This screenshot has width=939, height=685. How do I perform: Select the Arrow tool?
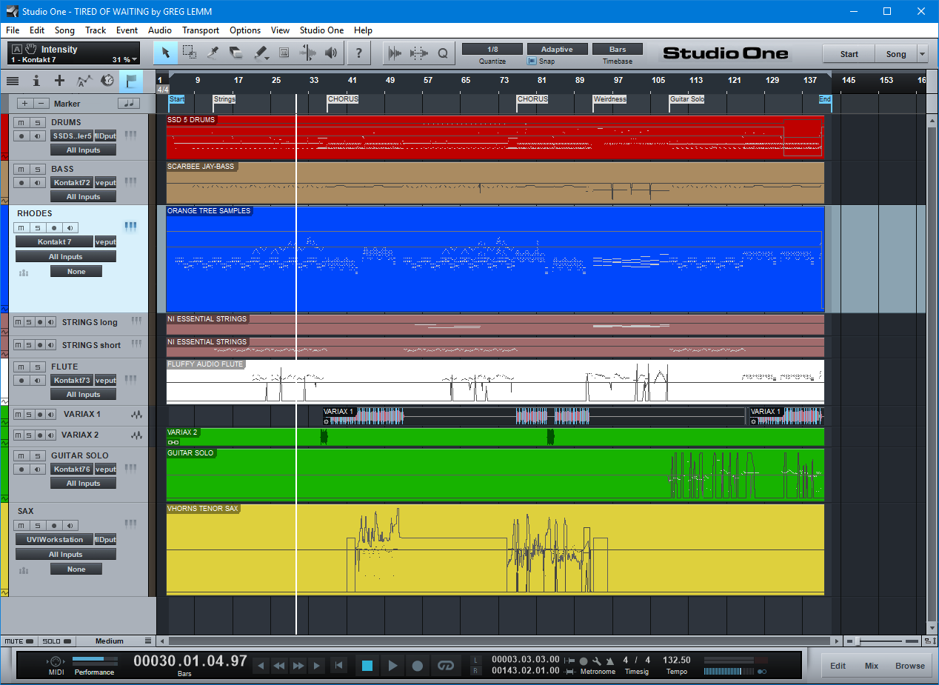point(166,53)
